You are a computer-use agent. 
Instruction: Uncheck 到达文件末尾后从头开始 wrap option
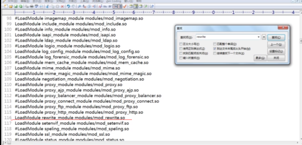215,49
